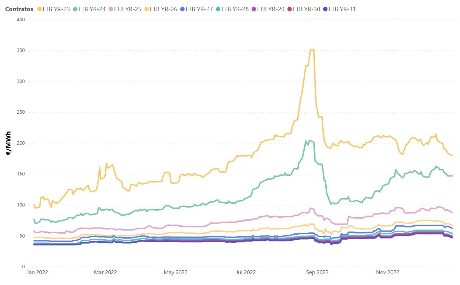Click the 400 y-axis value label
The height and width of the screenshot is (285, 460).
(21, 20)
